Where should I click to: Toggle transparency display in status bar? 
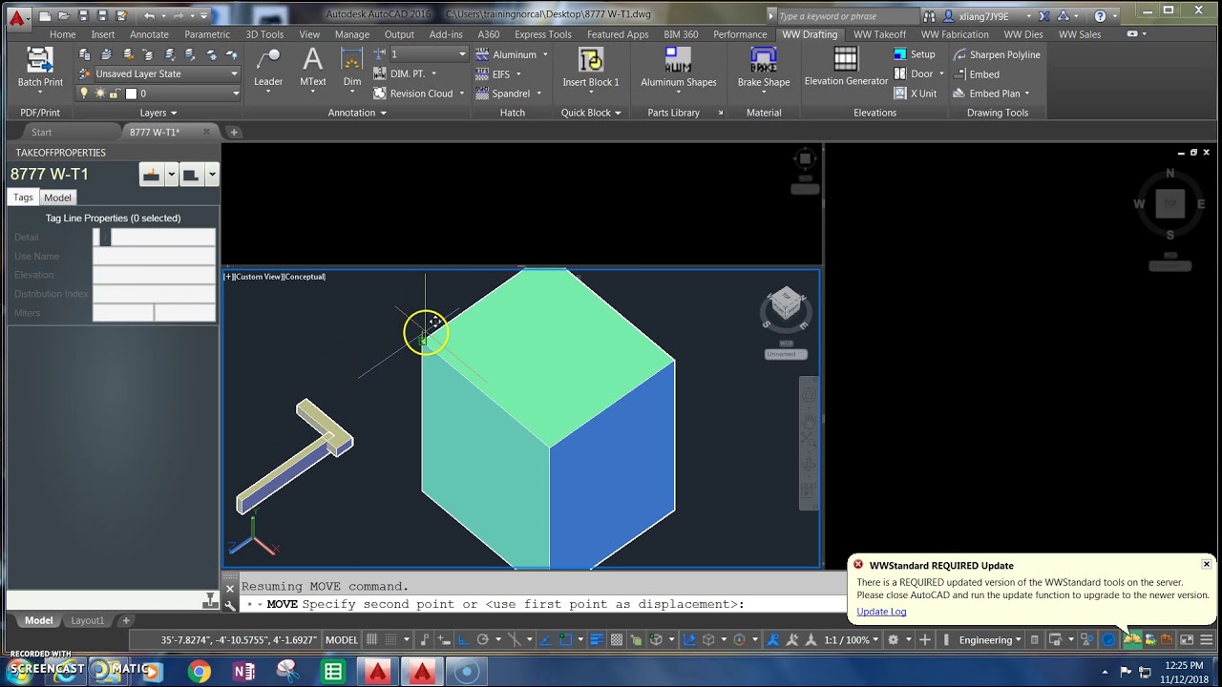point(617,639)
